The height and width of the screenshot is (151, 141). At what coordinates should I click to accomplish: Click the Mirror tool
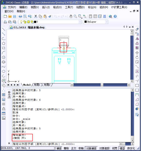[x=137, y=39]
